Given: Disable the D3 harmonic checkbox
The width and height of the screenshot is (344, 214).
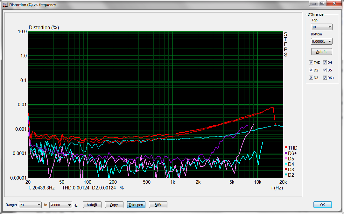Looking at the screenshot, I should 311,78.
